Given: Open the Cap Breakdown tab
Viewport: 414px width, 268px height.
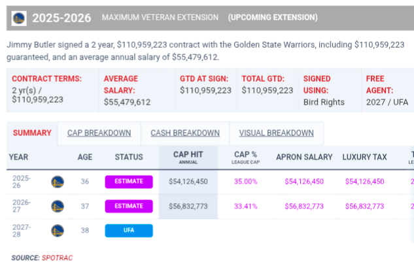Looking at the screenshot, I should 99,133.
